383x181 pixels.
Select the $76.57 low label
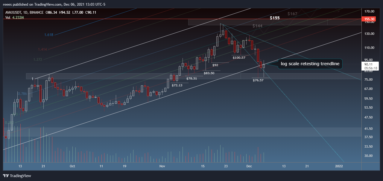point(258,80)
